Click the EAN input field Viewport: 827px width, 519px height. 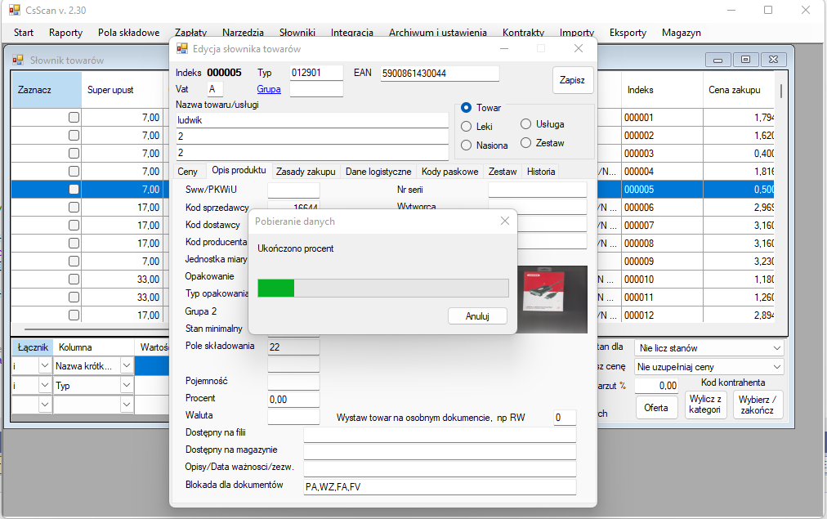(440, 74)
